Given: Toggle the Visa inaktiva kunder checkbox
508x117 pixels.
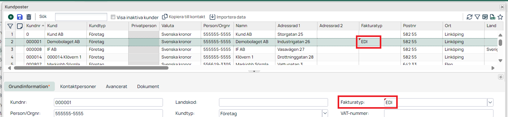Looking at the screenshot, I should [113, 17].
